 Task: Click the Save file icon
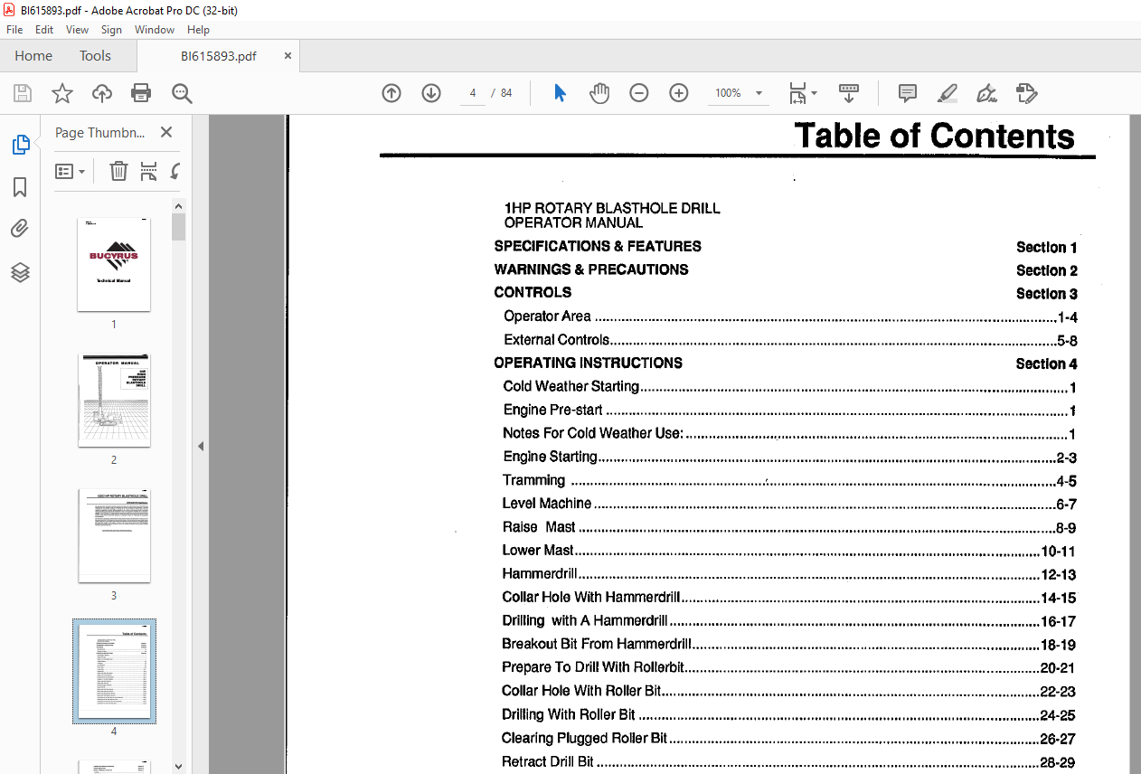click(23, 93)
